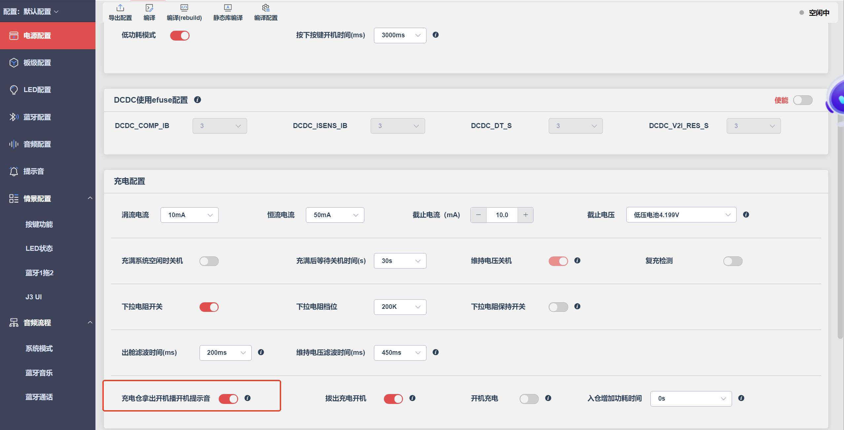Open LED配置 sidebar item
844x430 pixels.
pos(48,90)
